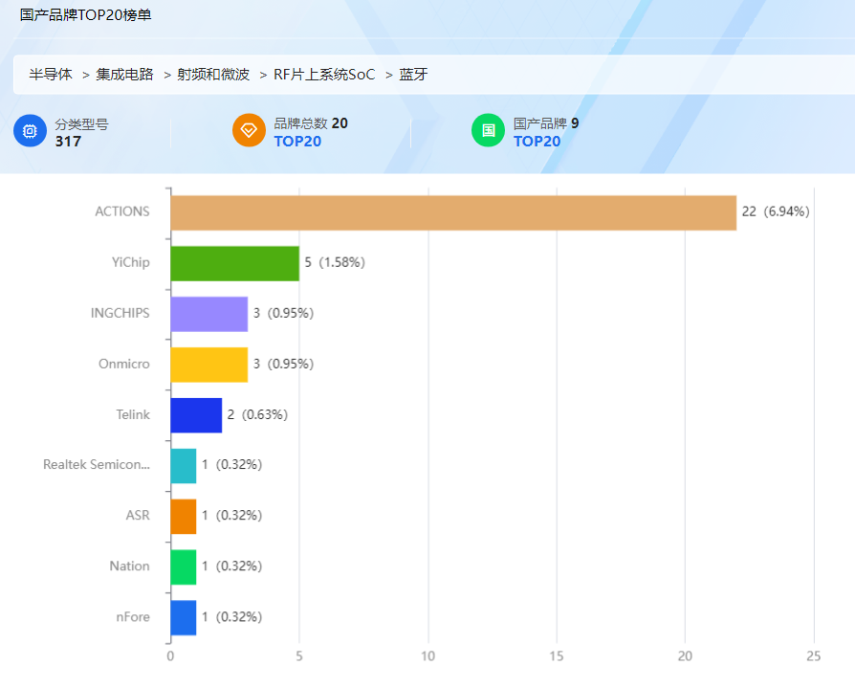Click the ASR orange bar
Viewport: 855px width, 688px height.
184,517
